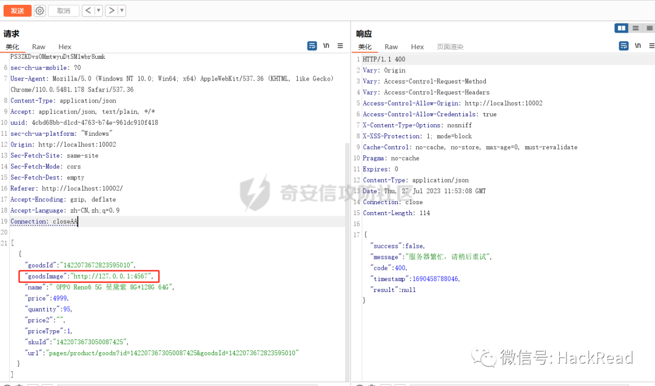Select stacked horizontal layout icon
Screen dimensions: 655x386
(x=636, y=28)
